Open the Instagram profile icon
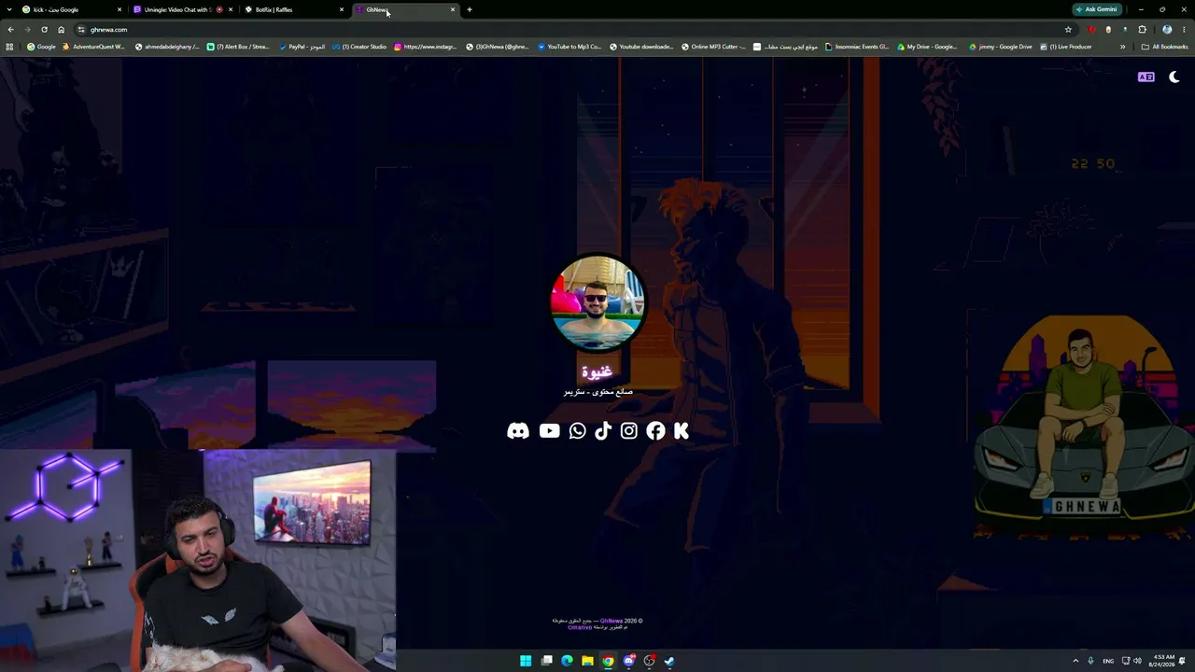 tap(629, 430)
